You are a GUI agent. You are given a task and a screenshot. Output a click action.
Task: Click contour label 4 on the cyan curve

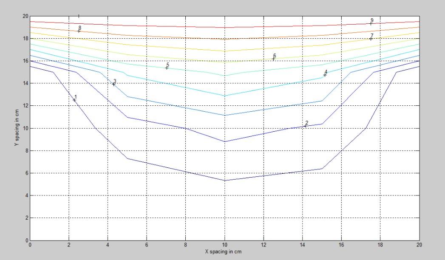click(326, 72)
